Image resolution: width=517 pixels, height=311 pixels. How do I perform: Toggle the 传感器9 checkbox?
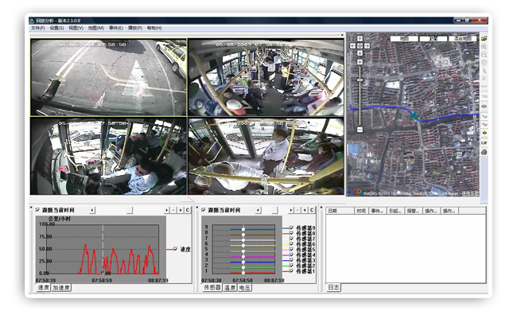point(291,227)
